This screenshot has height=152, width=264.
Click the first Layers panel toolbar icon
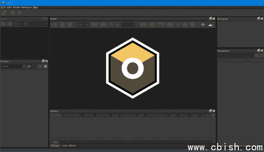tap(3, 24)
